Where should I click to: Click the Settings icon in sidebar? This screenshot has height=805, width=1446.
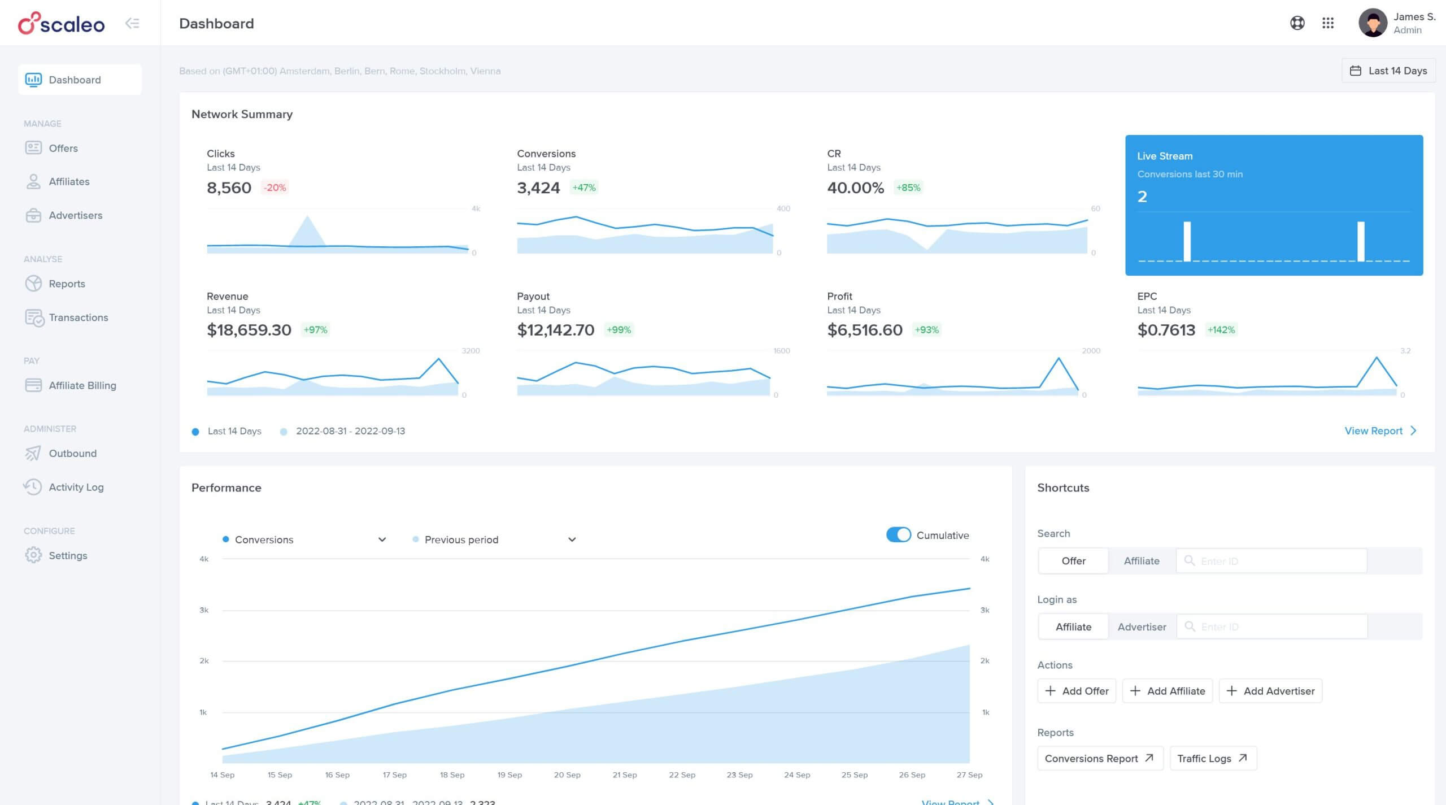34,554
